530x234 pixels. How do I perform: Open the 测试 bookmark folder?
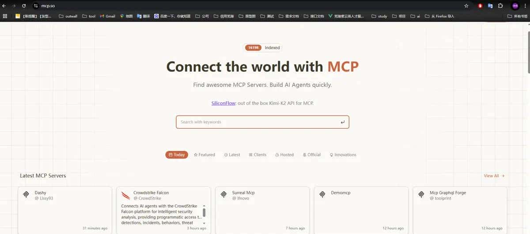click(267, 16)
